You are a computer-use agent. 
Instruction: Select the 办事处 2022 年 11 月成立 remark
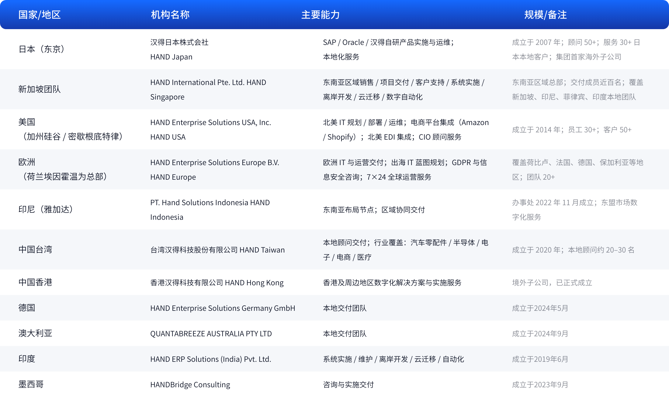(575, 210)
